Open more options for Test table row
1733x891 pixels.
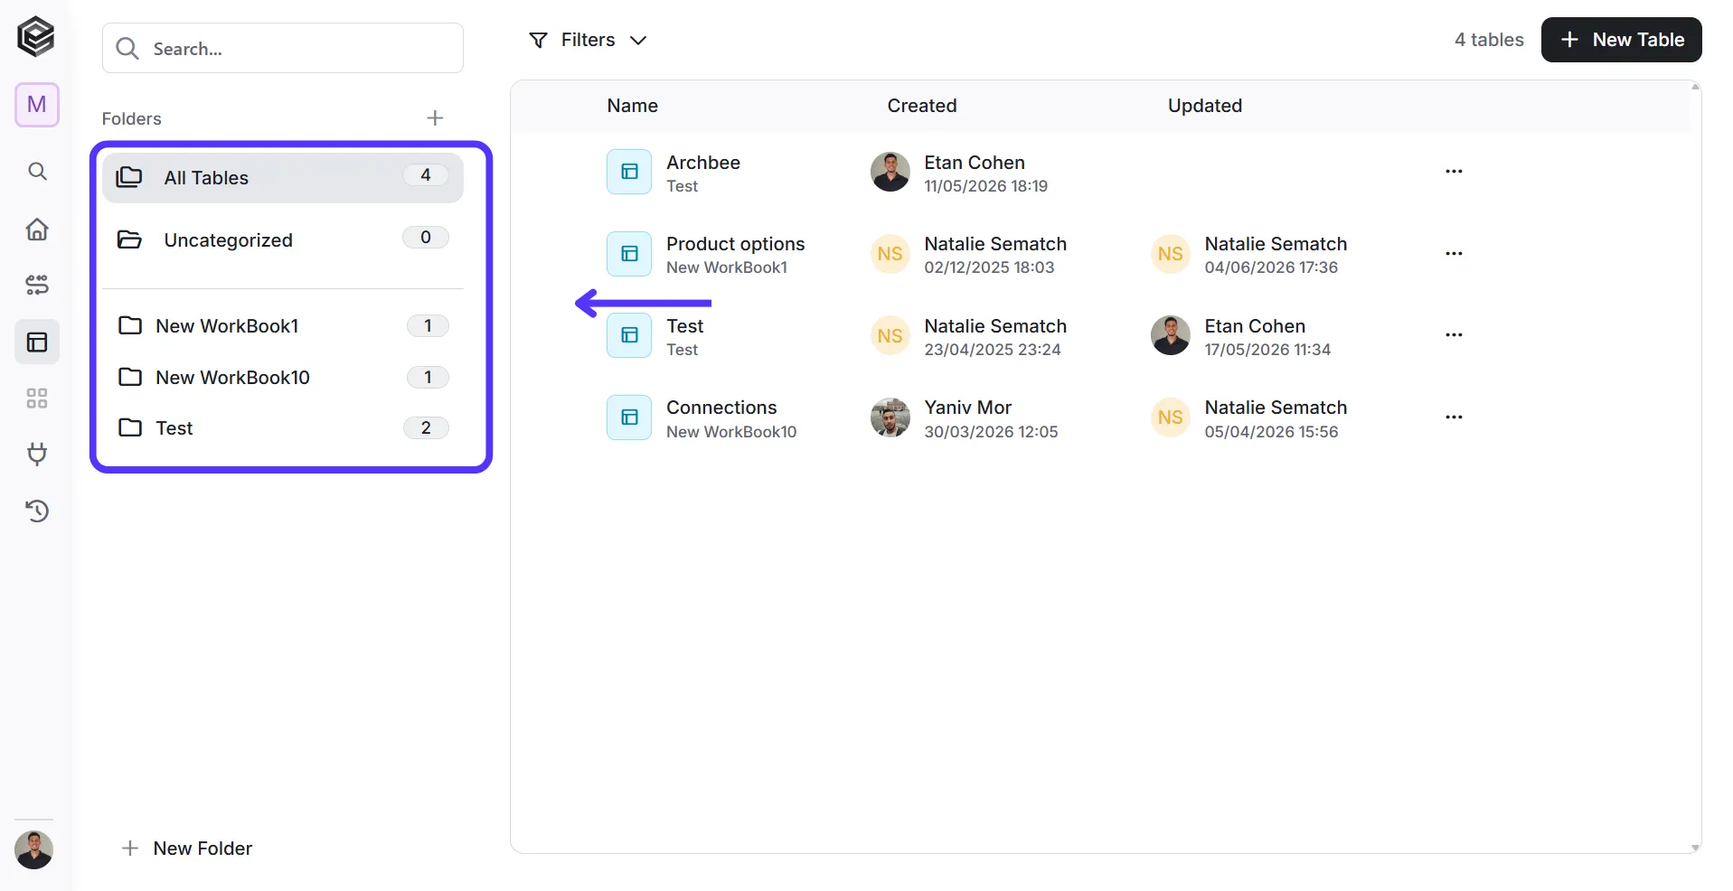pyautogui.click(x=1454, y=335)
